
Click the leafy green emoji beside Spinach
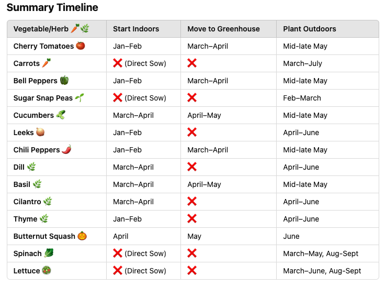click(x=49, y=253)
